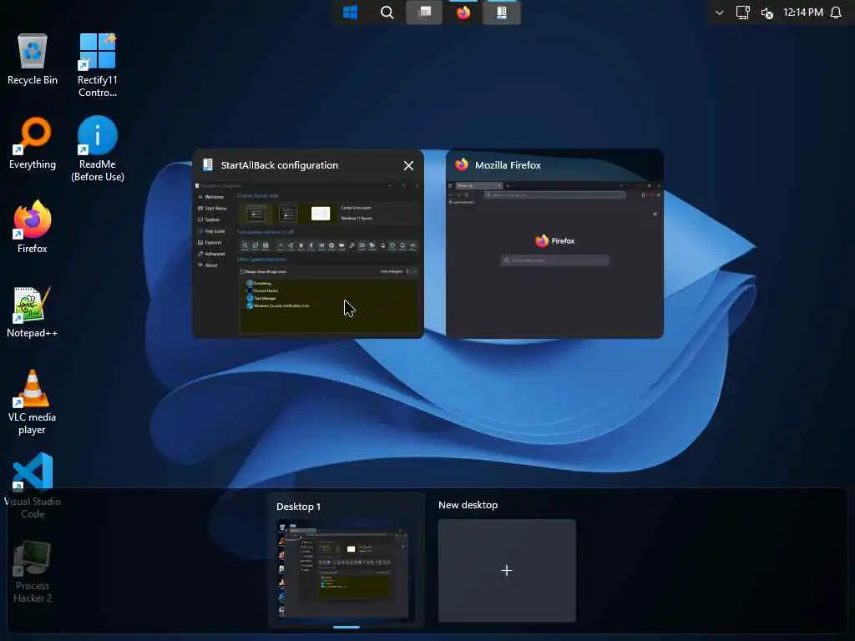
Task: Click the Firefox taskbar button
Action: 463,12
